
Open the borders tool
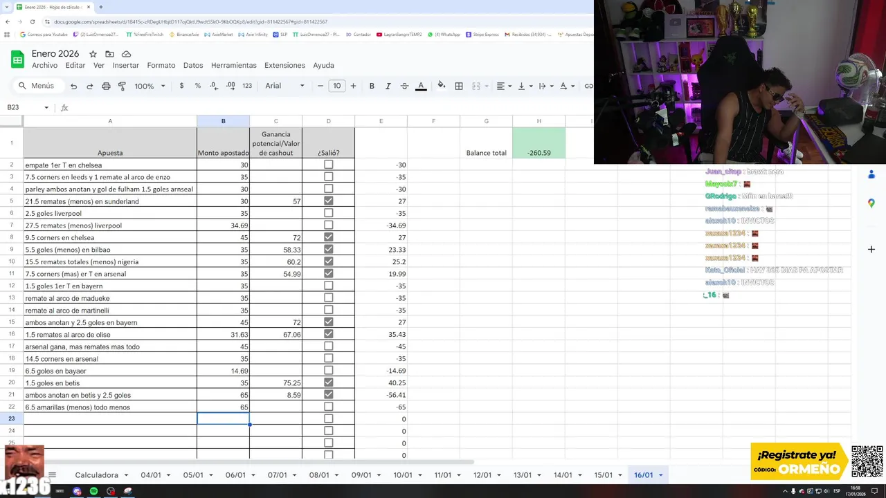pyautogui.click(x=459, y=86)
